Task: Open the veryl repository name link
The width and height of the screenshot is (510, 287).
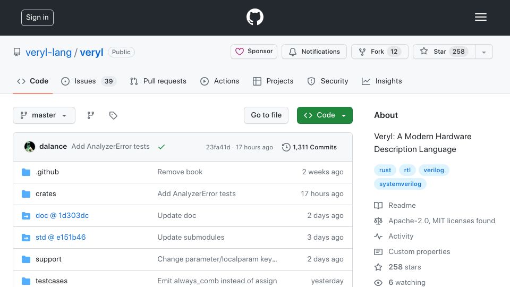Action: click(x=91, y=52)
